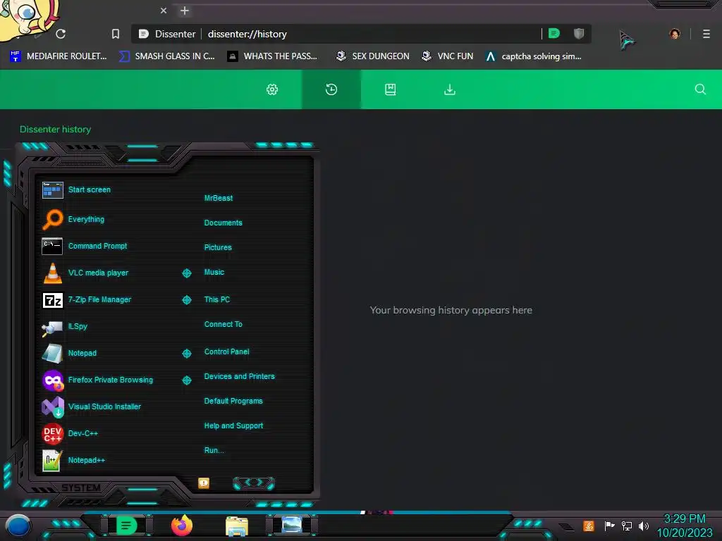Open Dissenter settings gear icon
The height and width of the screenshot is (541, 722).
272,89
